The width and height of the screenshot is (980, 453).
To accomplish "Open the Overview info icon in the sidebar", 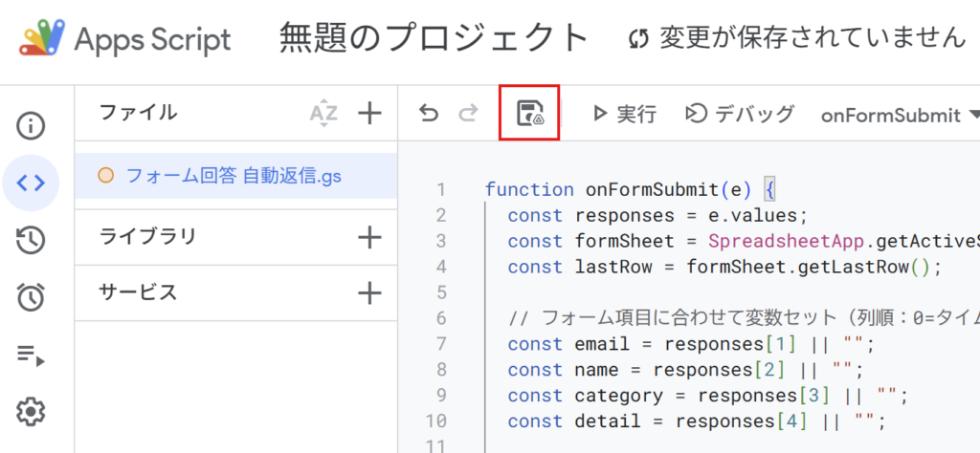I will pos(31,126).
